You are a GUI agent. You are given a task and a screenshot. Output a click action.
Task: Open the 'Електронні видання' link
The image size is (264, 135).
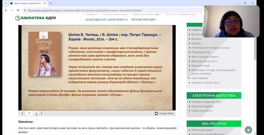[x=202, y=106]
